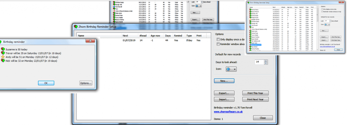347x125 pixels.
Task: Click the Important event row icon in top-right window
Action: 250,45
